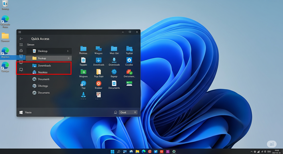Select the Raskop folder row
The width and height of the screenshot is (283, 154).
point(49,58)
